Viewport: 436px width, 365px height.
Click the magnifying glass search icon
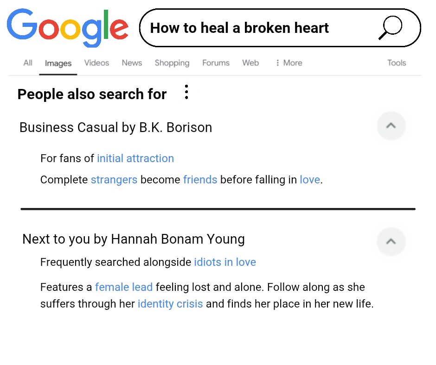[x=390, y=28]
